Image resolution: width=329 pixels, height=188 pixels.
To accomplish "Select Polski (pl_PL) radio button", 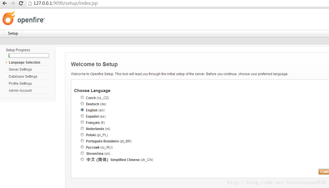I will (82, 135).
